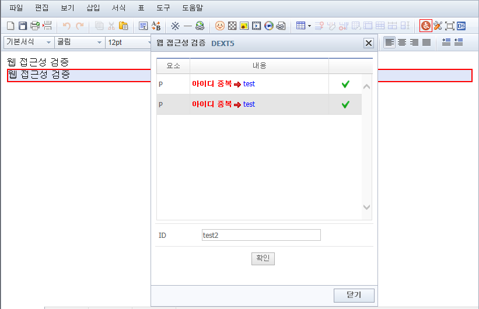Click the results list scroll down arrow

(x=366, y=207)
